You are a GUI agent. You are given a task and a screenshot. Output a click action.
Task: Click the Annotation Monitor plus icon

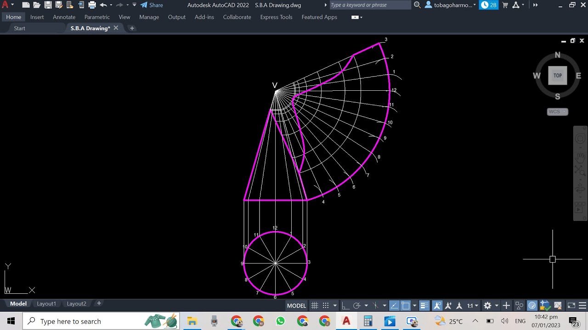[506, 306]
